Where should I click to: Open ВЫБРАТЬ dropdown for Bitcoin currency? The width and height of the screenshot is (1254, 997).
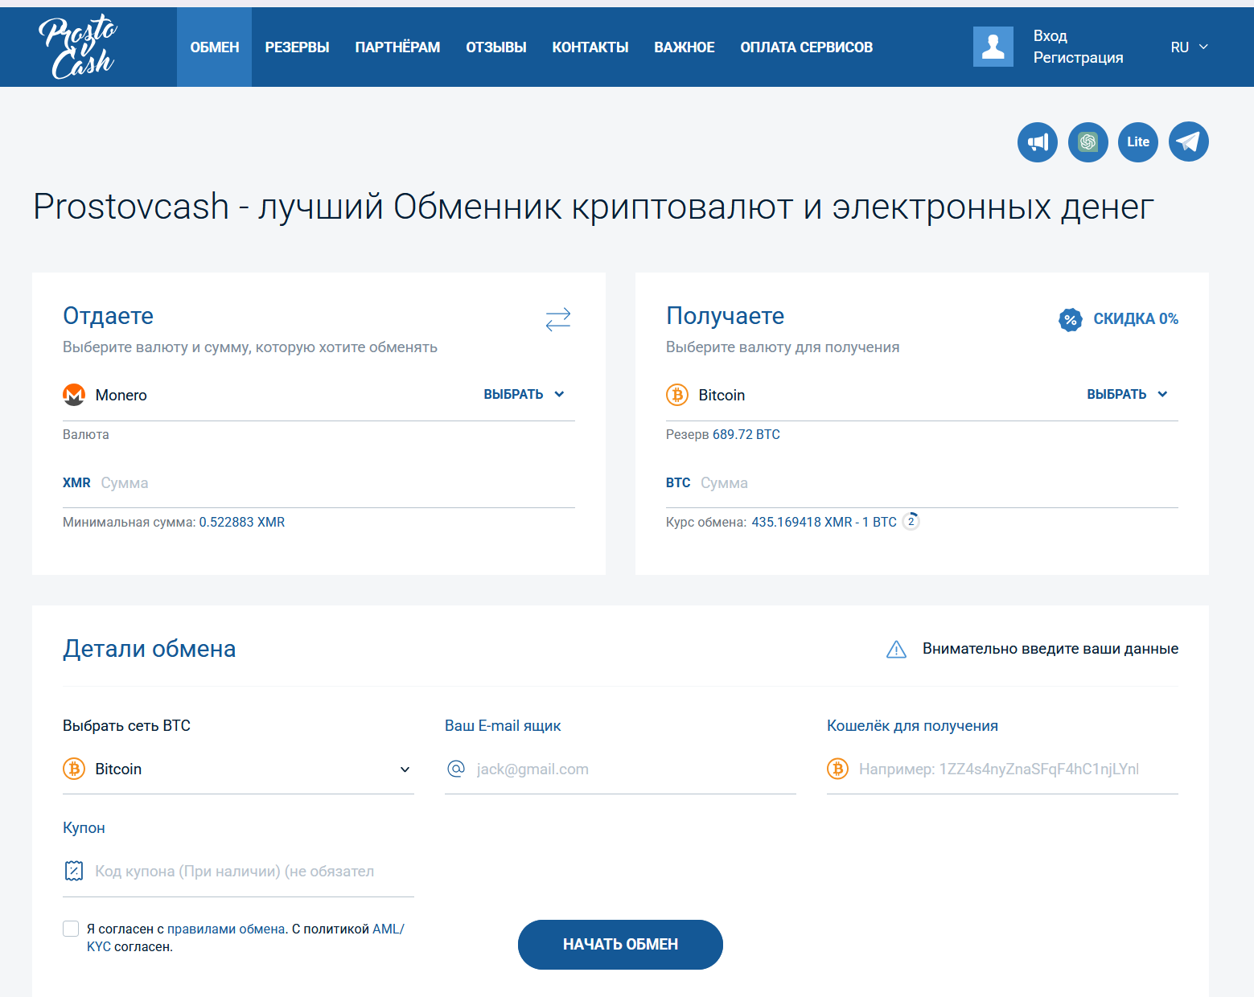coord(1128,394)
